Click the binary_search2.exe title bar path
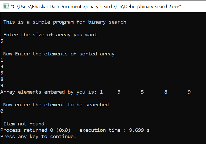The width and height of the screenshot is (206, 144). point(96,7)
